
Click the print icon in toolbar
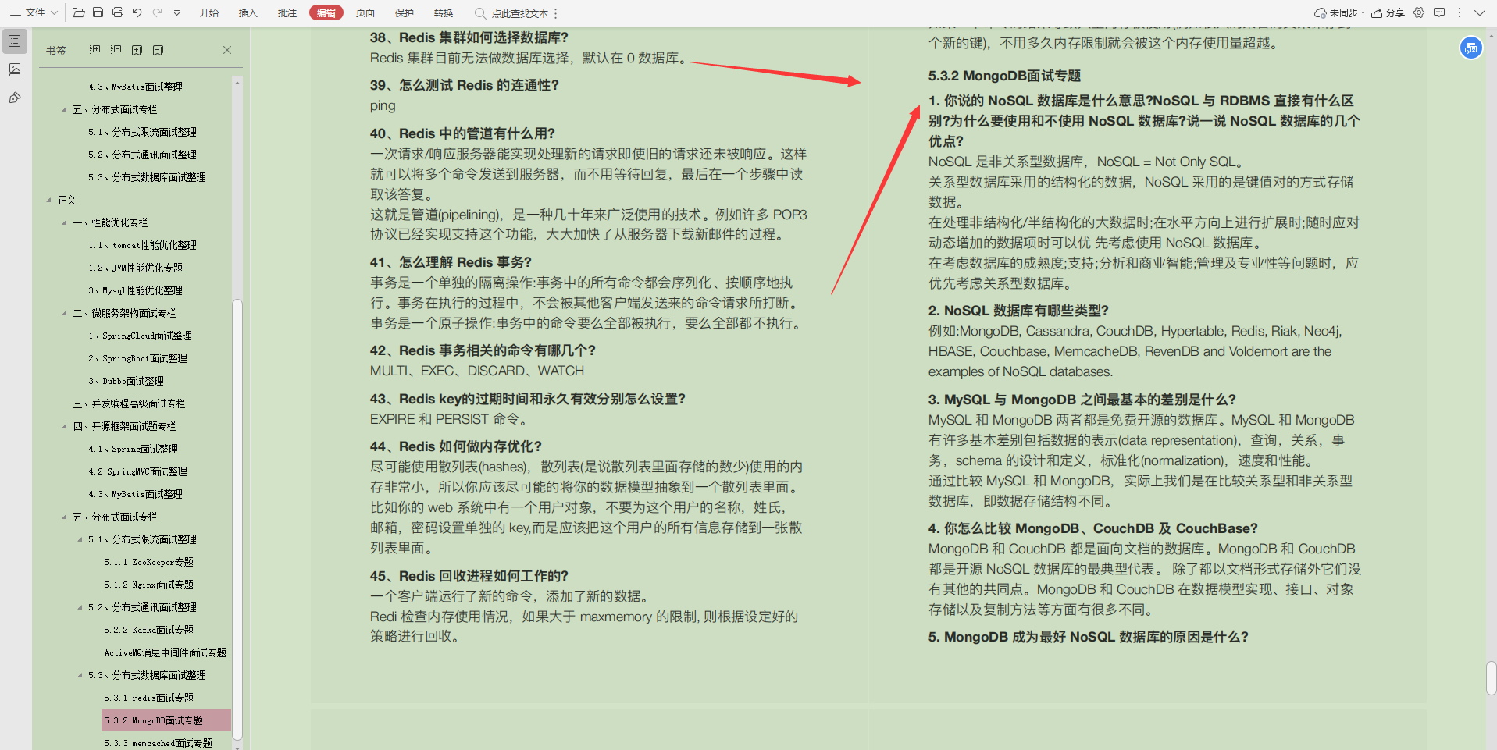[x=118, y=12]
